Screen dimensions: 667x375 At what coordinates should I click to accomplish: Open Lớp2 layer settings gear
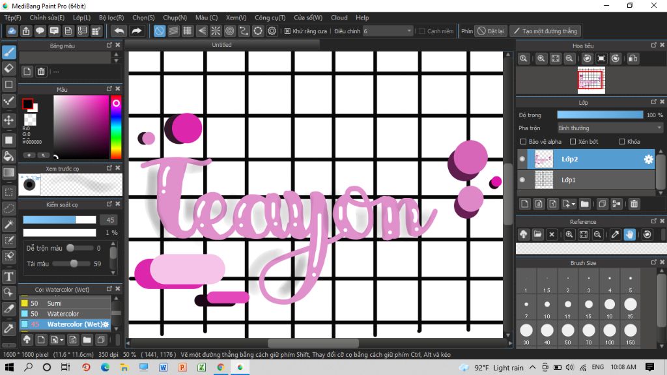click(648, 159)
